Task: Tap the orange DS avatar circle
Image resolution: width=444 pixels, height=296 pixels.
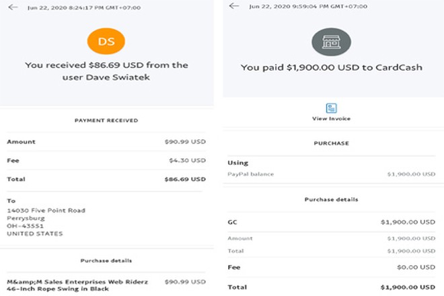Action: [x=106, y=42]
